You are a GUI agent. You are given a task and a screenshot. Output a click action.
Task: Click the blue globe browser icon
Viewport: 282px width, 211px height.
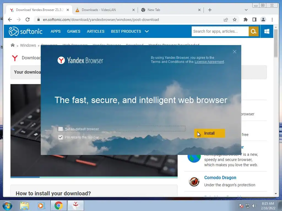tap(194, 159)
